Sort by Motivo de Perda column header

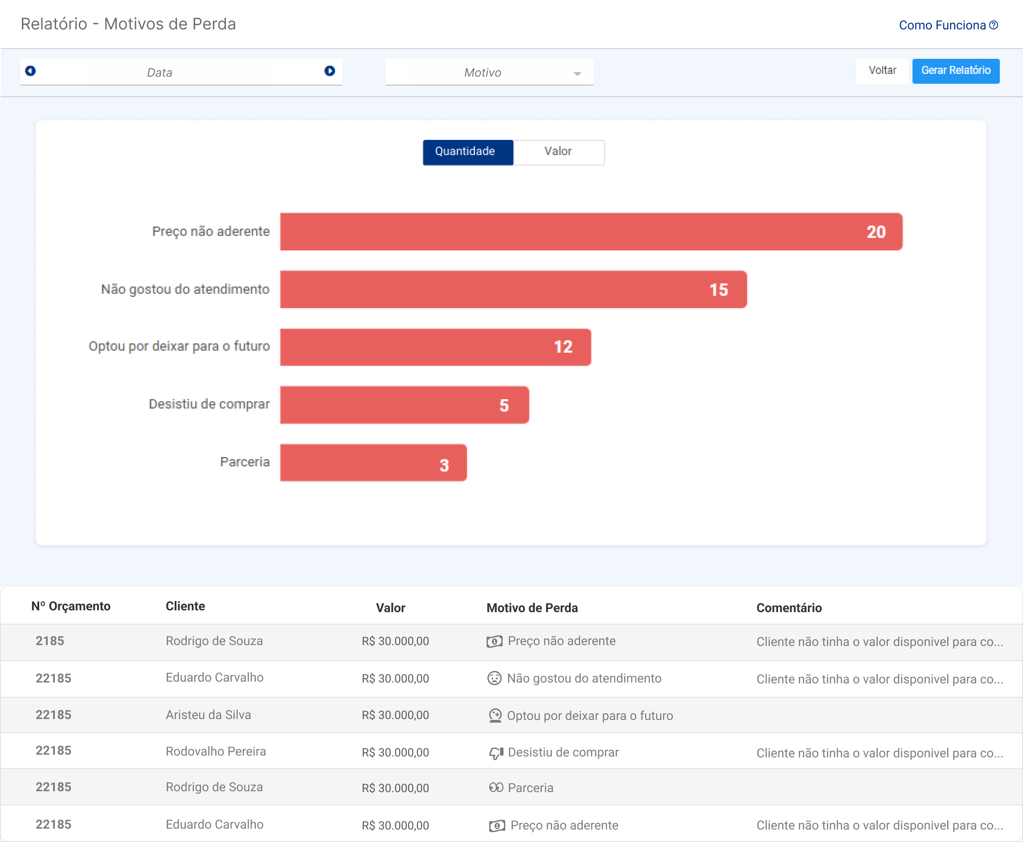coord(532,608)
